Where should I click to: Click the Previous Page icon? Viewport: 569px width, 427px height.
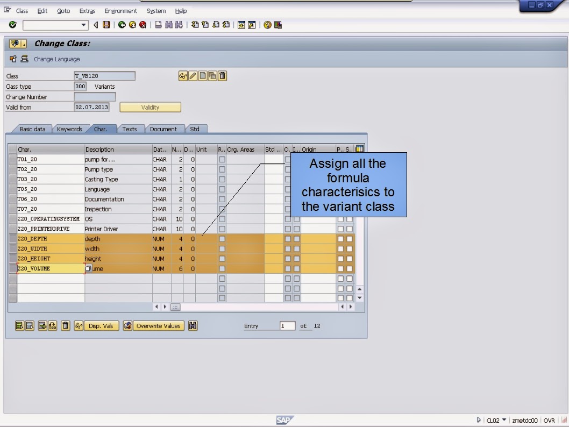point(205,25)
